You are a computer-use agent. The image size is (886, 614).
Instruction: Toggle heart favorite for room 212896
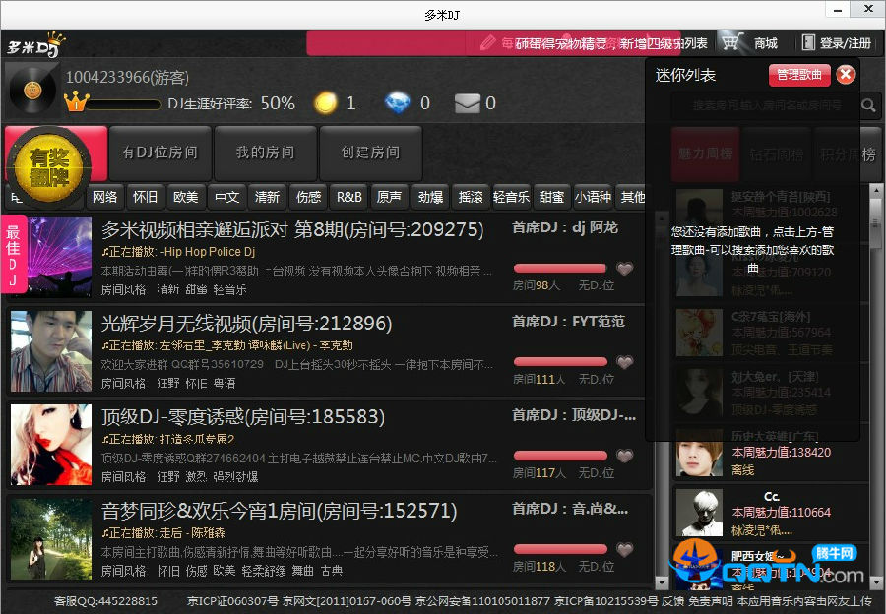pos(624,362)
